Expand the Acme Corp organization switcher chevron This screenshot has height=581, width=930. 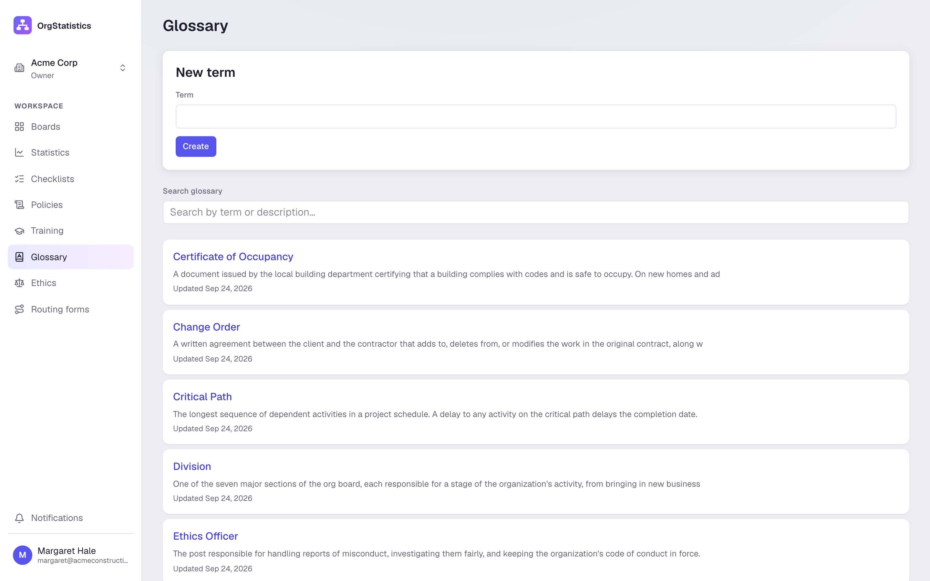tap(123, 68)
